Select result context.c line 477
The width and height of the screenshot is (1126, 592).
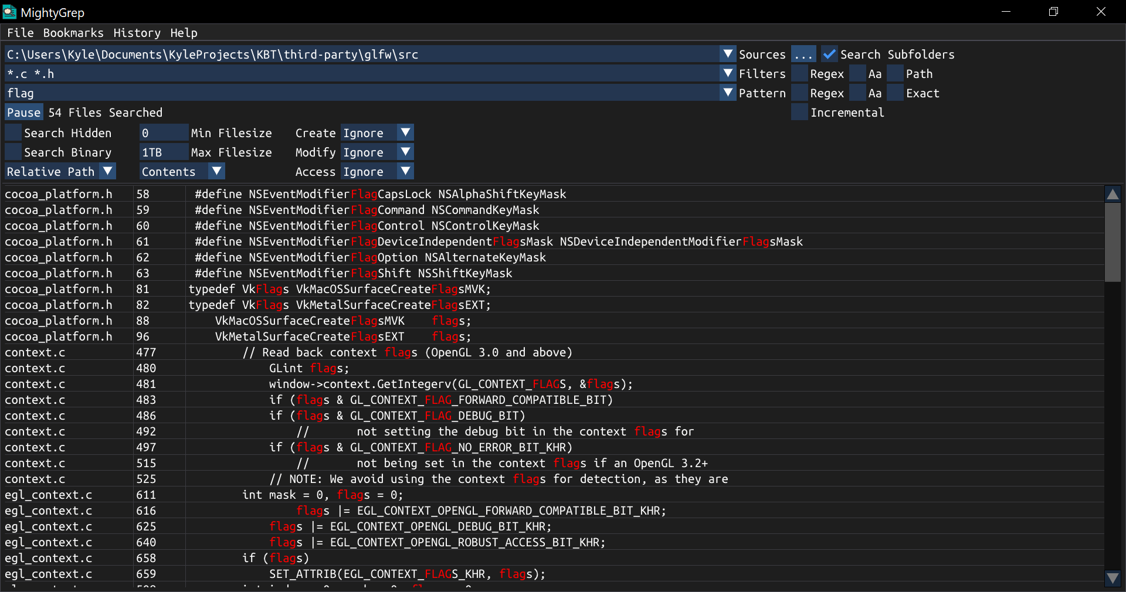pyautogui.click(x=553, y=352)
